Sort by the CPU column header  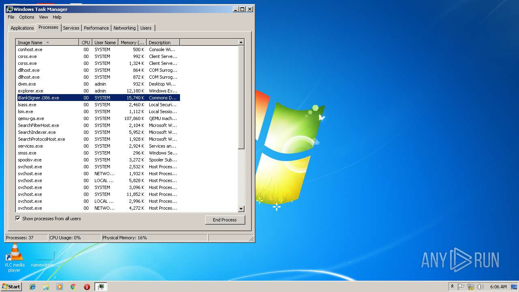(86, 42)
